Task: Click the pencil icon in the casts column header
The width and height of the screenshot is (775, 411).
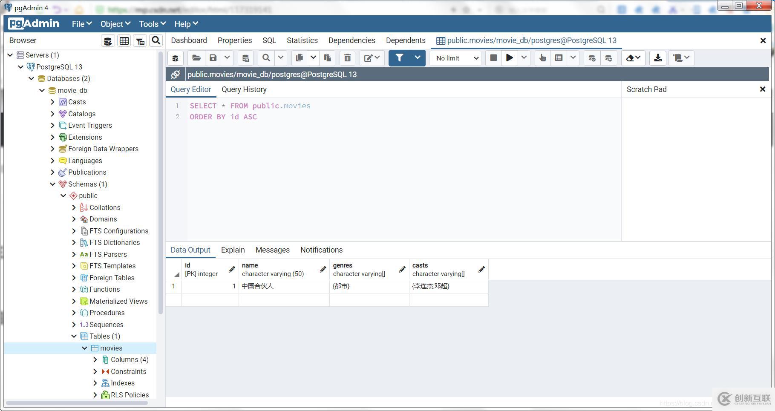Action: coord(481,269)
